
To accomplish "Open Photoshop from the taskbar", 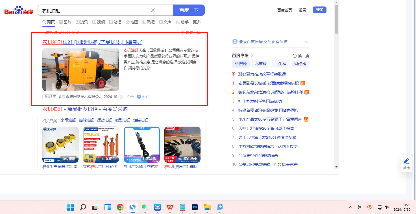I will (195, 208).
